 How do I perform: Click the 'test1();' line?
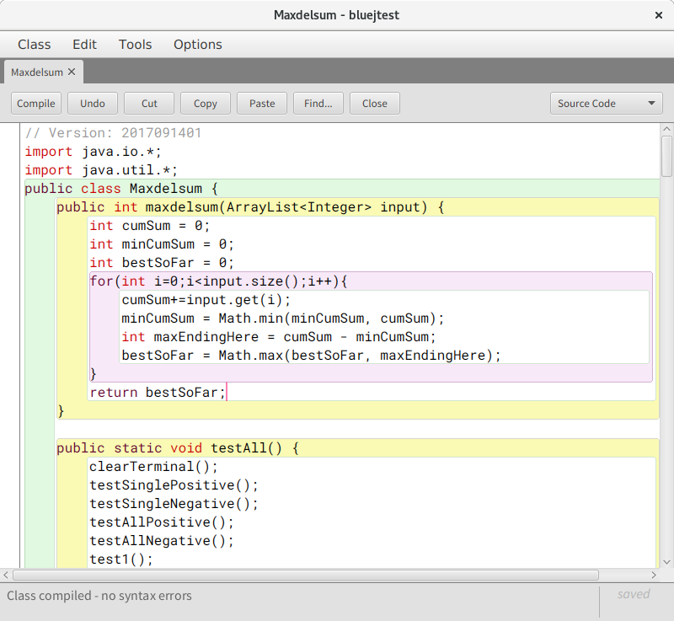121,559
